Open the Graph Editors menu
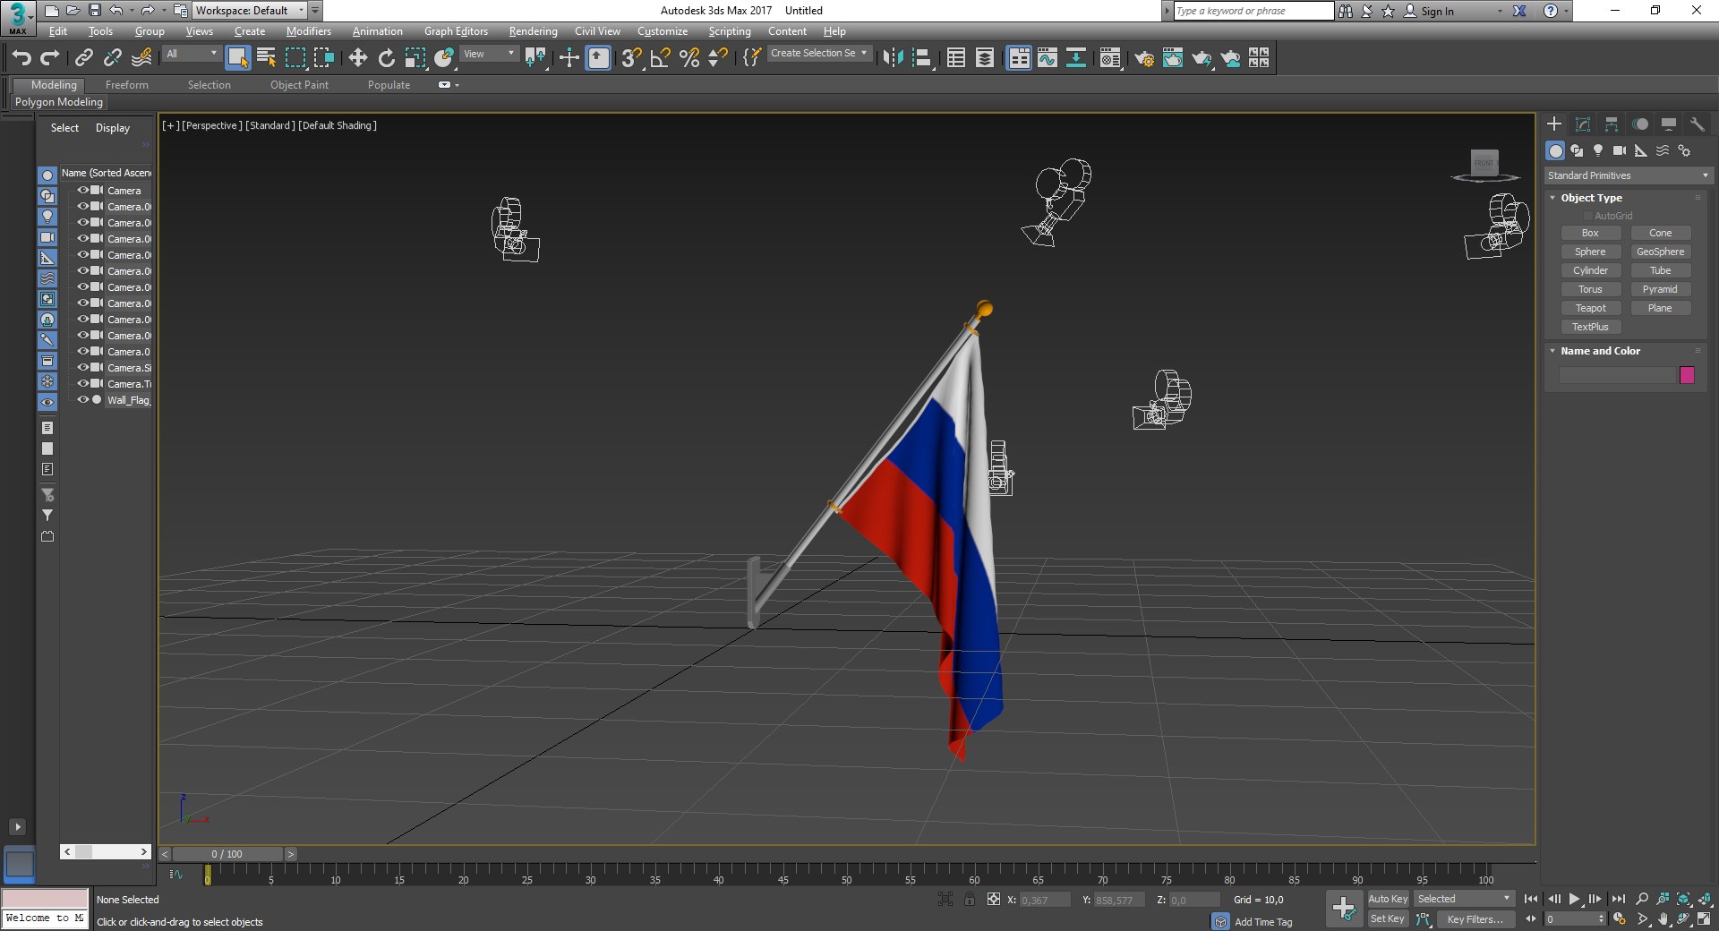Viewport: 1719px width, 931px height. pyautogui.click(x=456, y=31)
